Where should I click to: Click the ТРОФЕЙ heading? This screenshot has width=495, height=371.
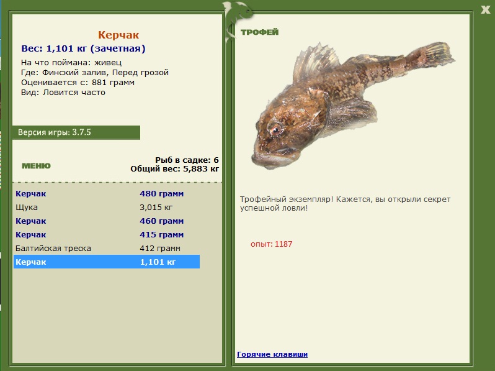(259, 32)
